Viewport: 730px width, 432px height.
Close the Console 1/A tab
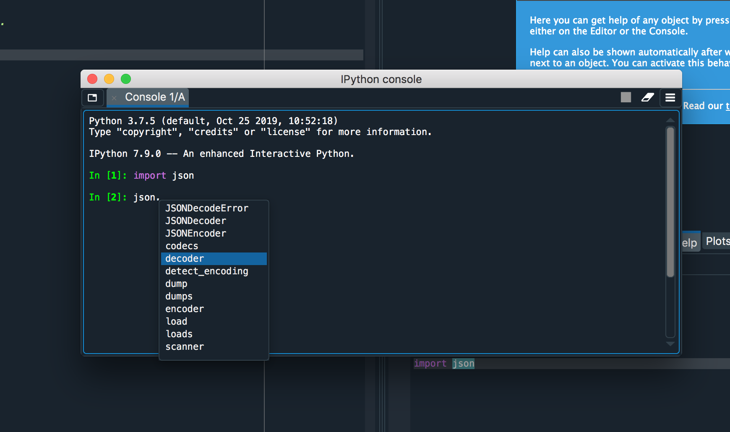114,98
